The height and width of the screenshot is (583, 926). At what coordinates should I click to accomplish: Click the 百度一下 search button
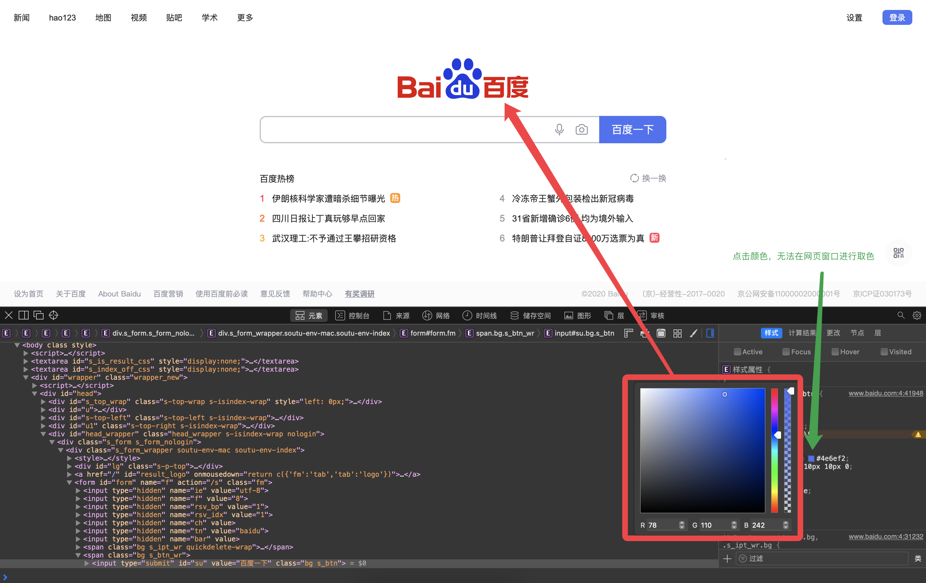coord(632,130)
